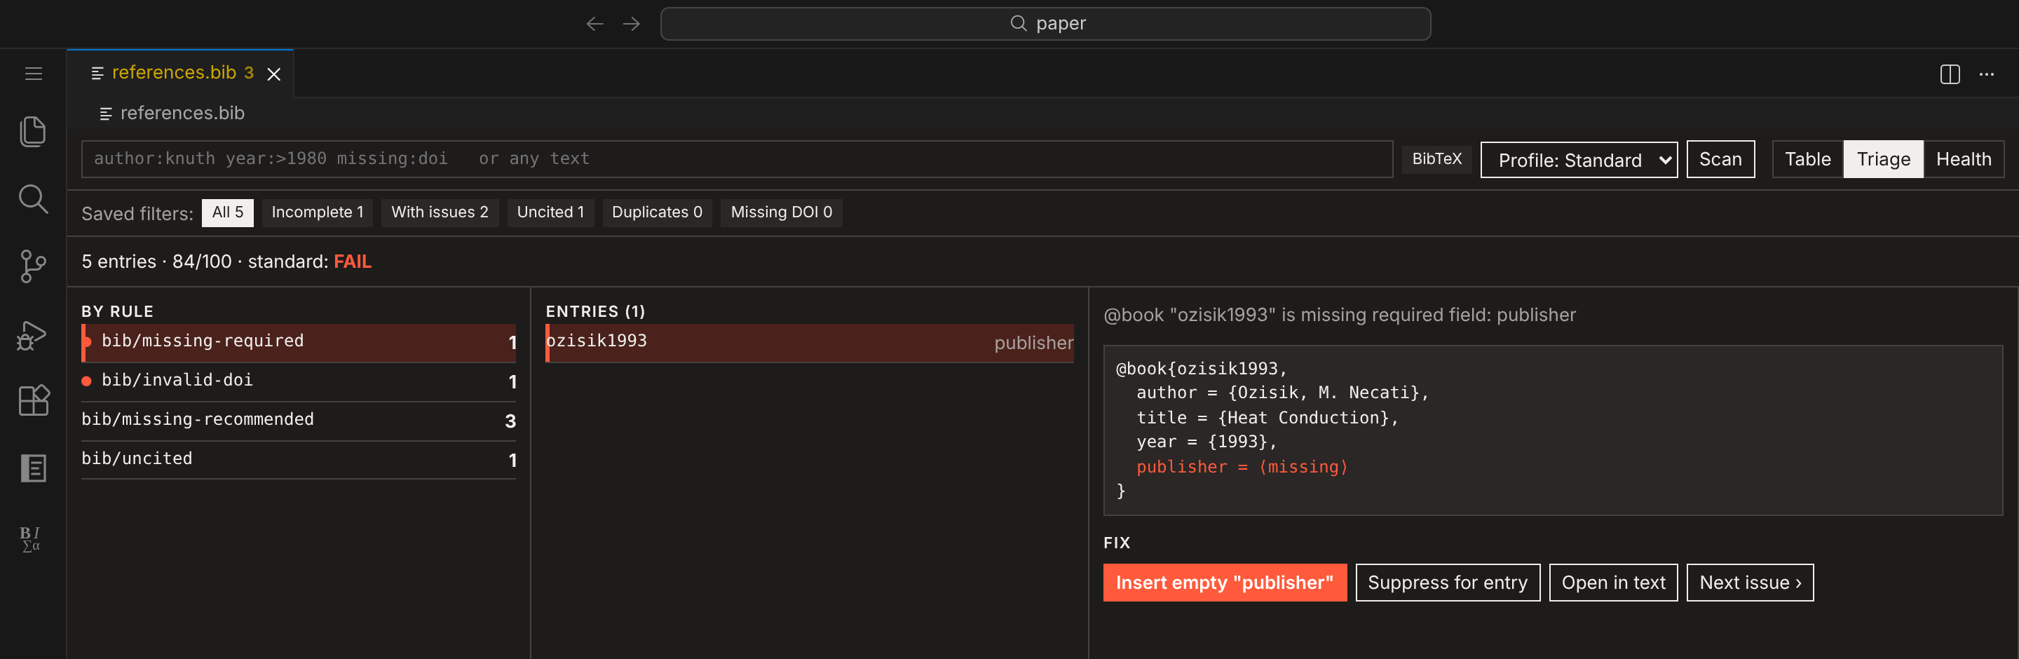Go forward with the right arrow
This screenshot has width=2019, height=659.
coord(631,24)
